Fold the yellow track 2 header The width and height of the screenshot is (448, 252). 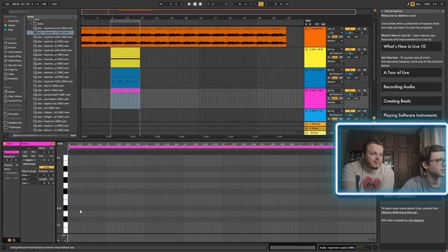[307, 50]
